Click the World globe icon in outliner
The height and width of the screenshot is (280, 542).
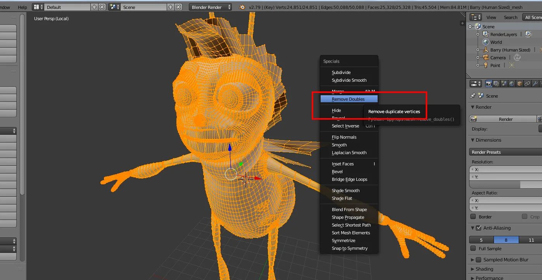(x=486, y=42)
